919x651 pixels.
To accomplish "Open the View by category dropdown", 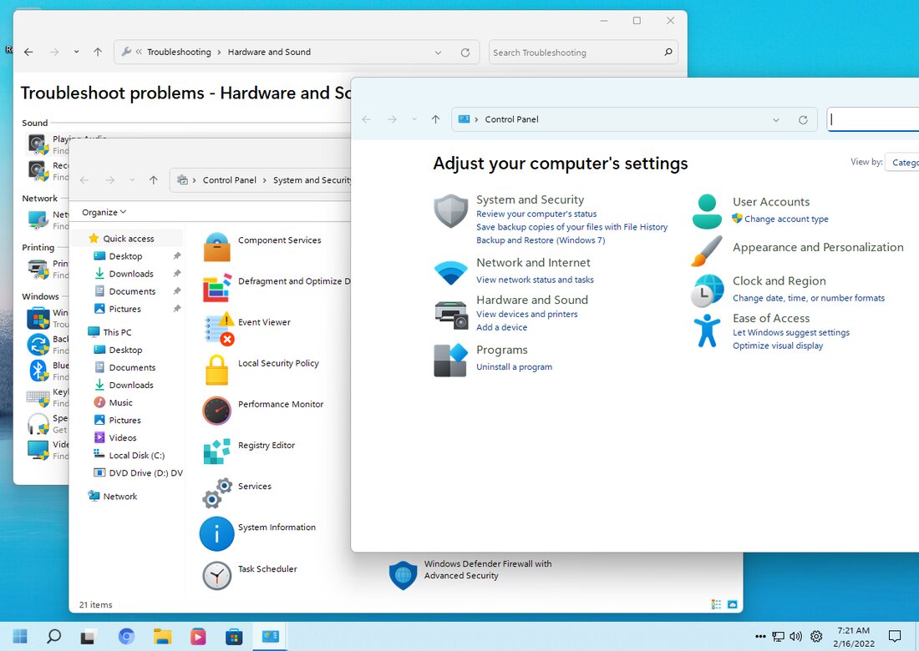I will (902, 162).
